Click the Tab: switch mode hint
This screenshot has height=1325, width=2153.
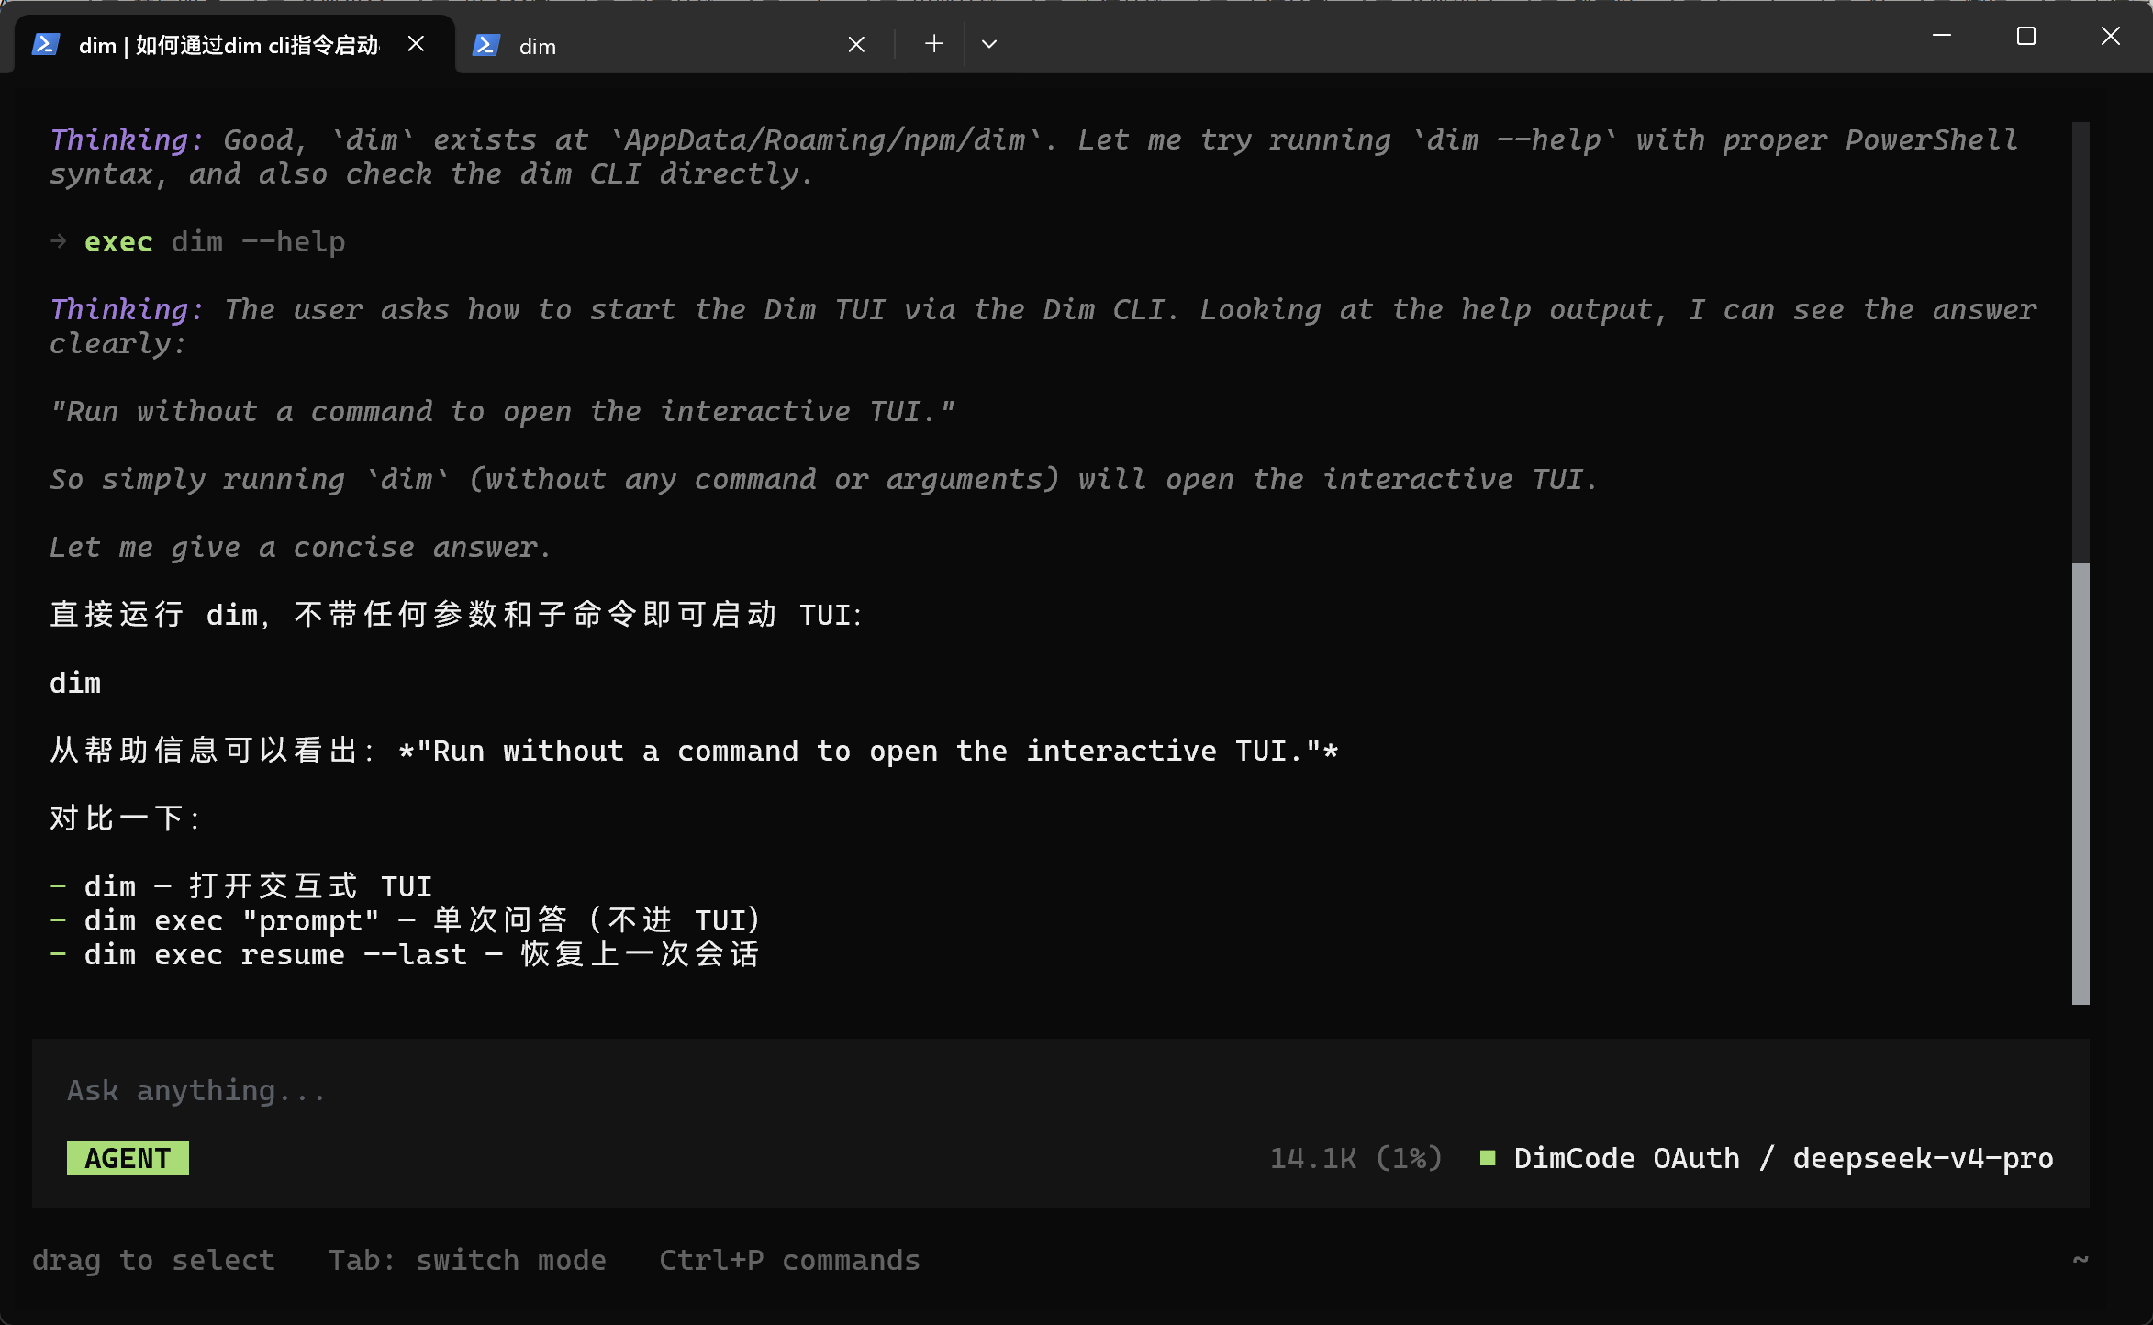[467, 1260]
